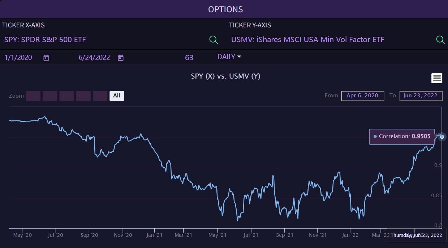Select the All zoom range

(117, 96)
